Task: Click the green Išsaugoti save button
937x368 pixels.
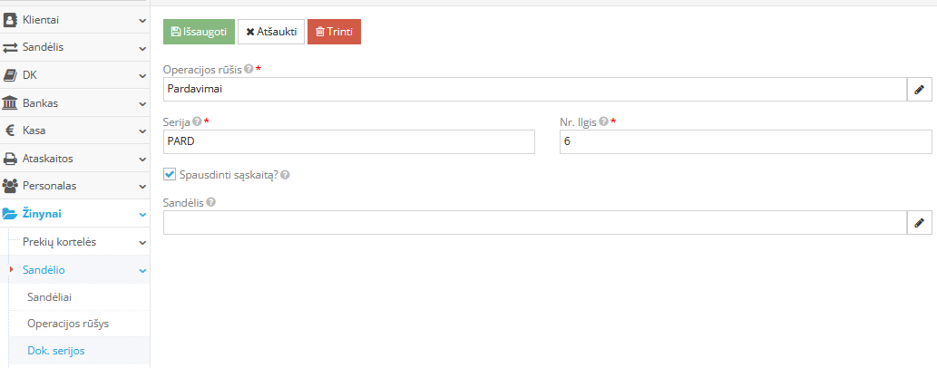Action: pyautogui.click(x=199, y=32)
